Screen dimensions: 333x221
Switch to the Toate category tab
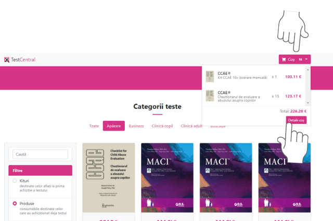click(94, 126)
